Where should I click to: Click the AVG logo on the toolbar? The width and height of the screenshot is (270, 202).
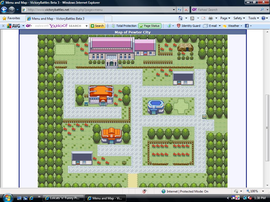click(x=14, y=26)
